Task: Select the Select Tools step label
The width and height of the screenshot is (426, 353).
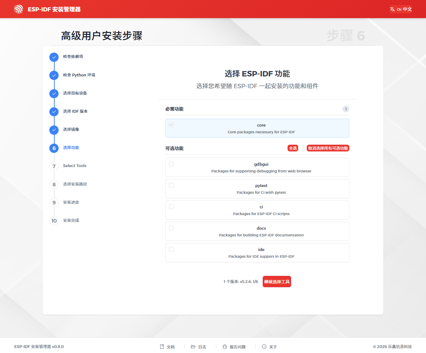Action: (x=75, y=166)
